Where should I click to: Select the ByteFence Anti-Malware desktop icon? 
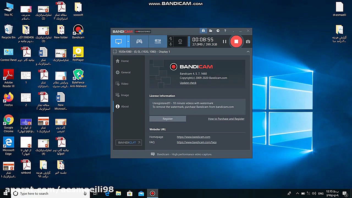pos(78,78)
